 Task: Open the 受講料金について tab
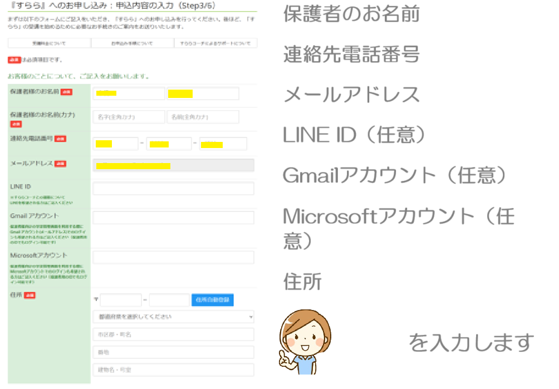[x=49, y=43]
